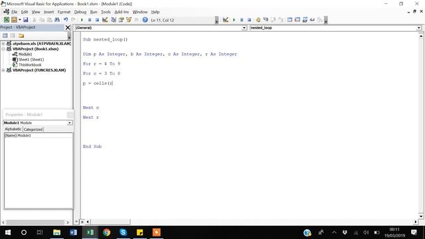
Task: Expand VBAProject (FUNCRES.XLAM) node
Action: [x=3, y=70]
